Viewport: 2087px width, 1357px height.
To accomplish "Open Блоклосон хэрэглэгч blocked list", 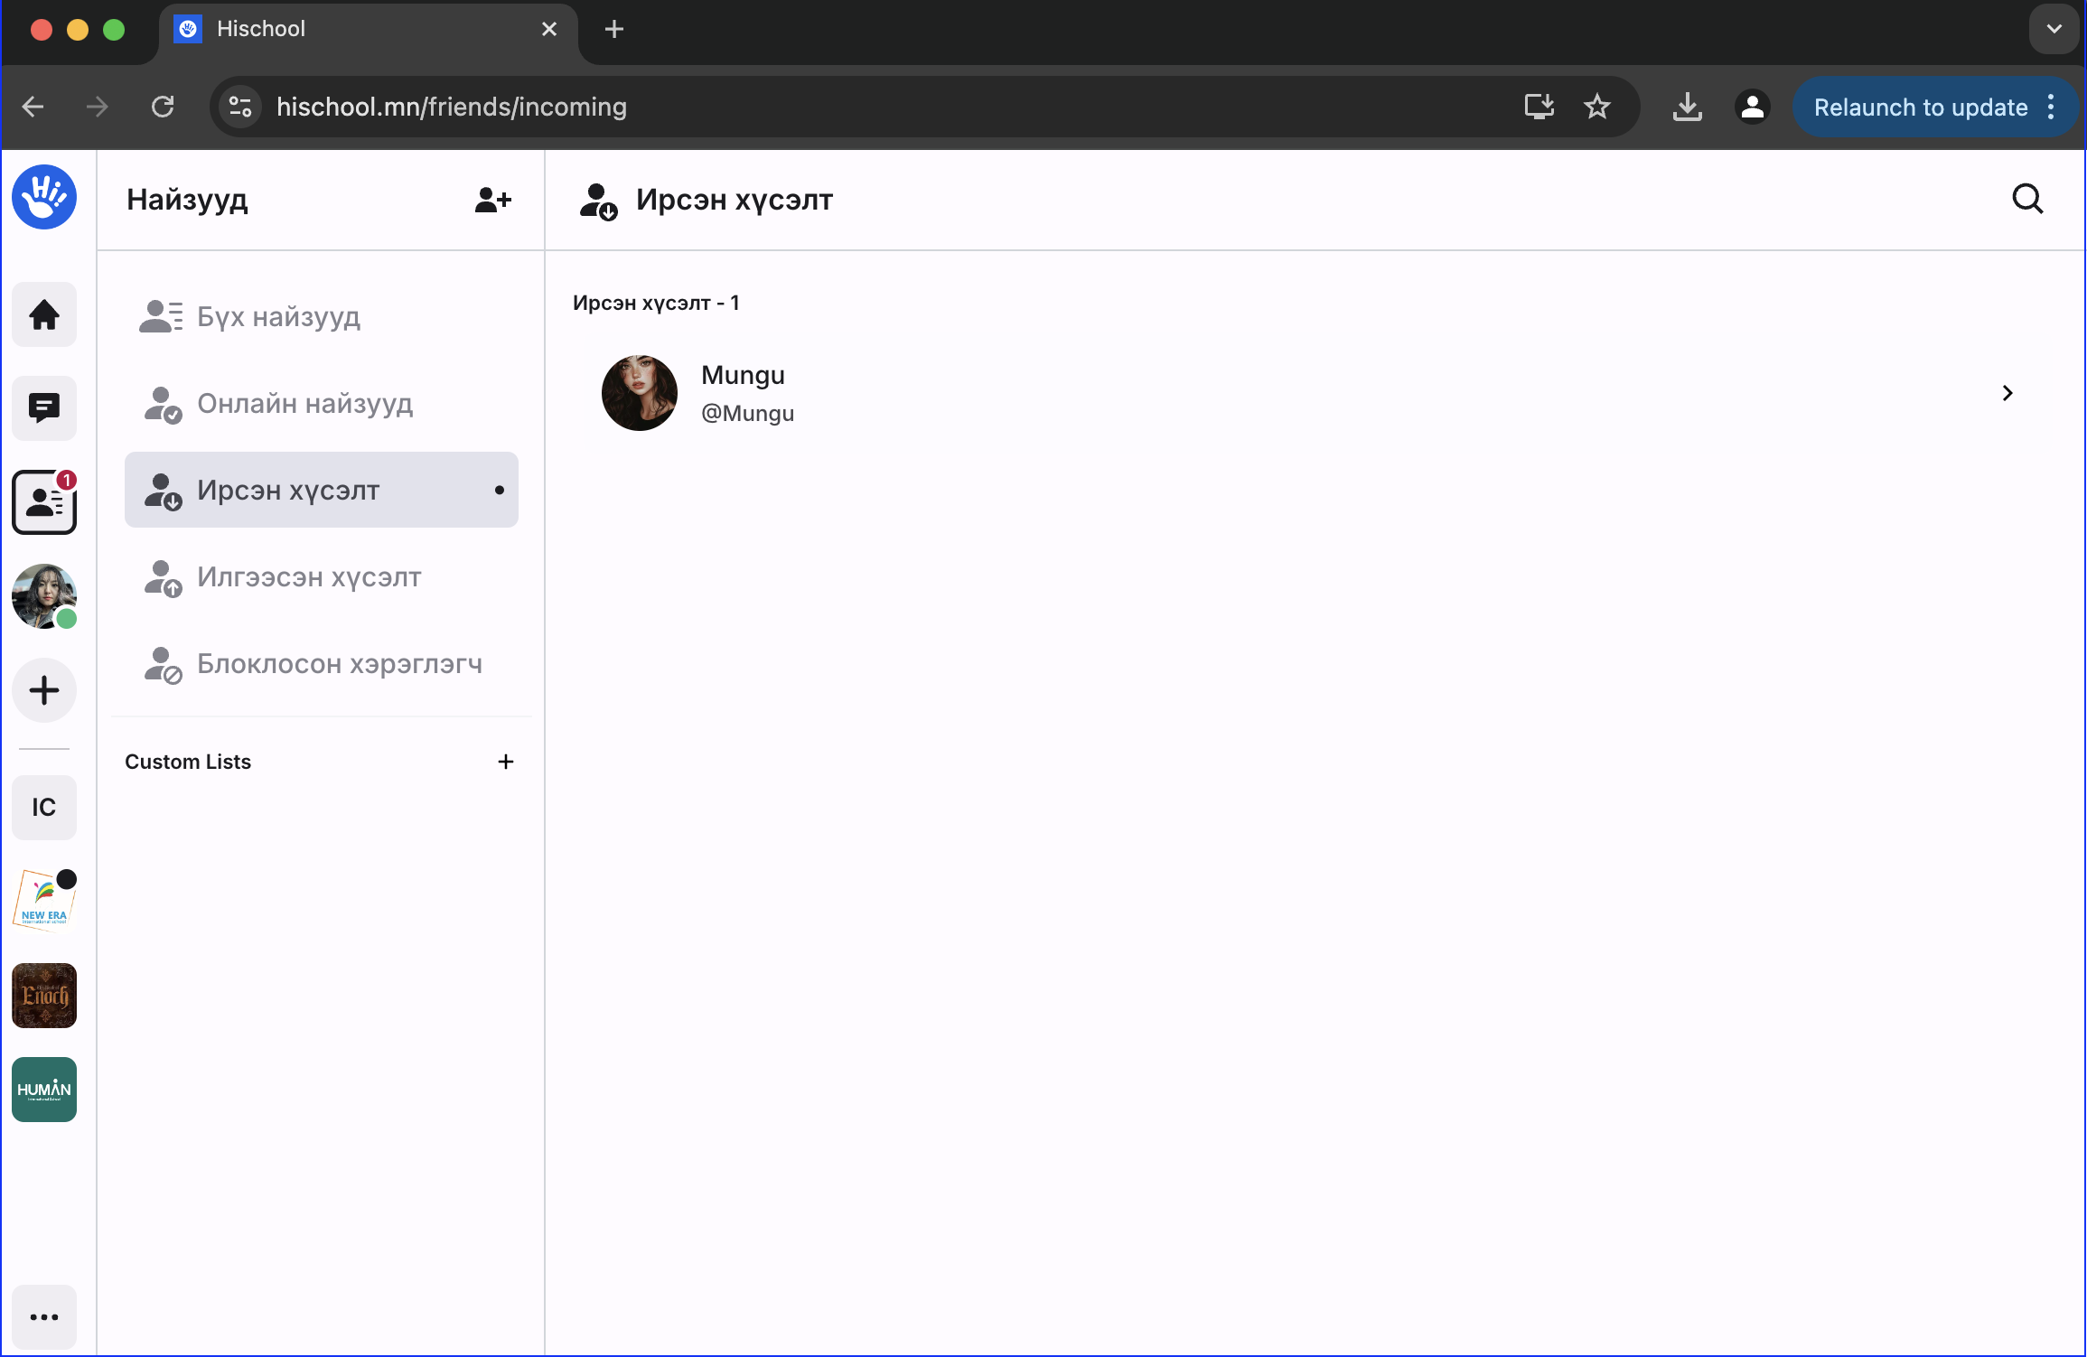I will [x=339, y=664].
